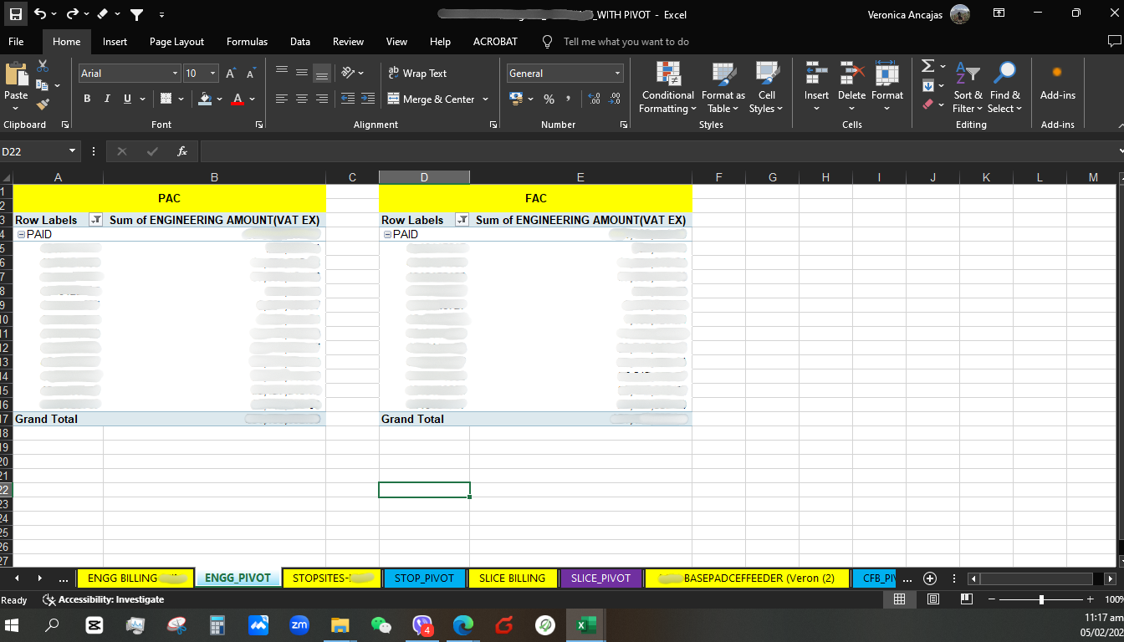Click Merge & Center
The height and width of the screenshot is (642, 1124).
click(x=432, y=99)
